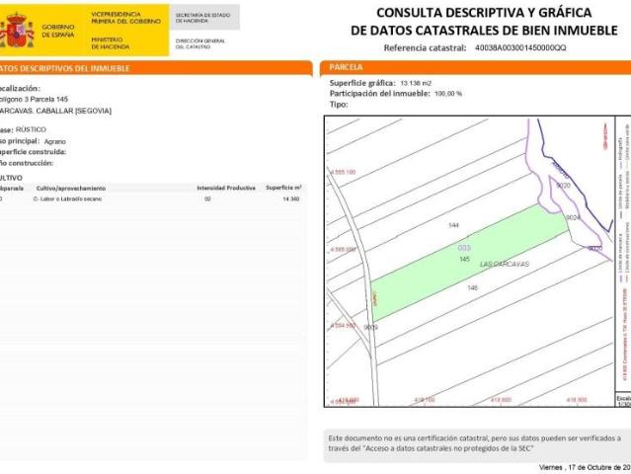Click the blue polygon label '003' on map

pyautogui.click(x=464, y=248)
